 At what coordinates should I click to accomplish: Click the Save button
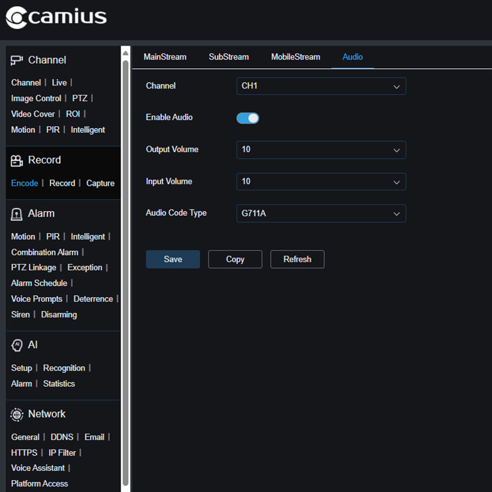pos(173,259)
